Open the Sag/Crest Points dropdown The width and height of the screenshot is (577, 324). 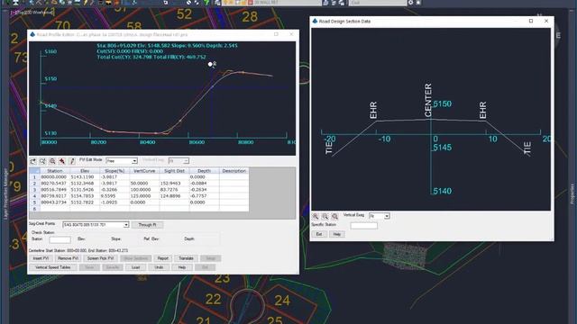(x=96, y=224)
